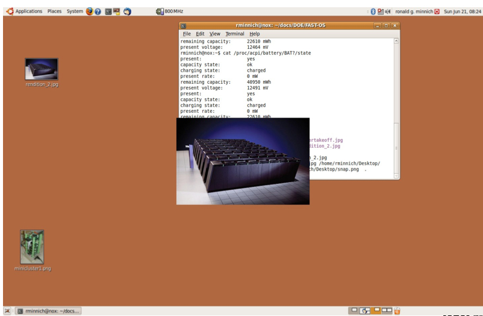Open the Help question-mark launcher
The width and height of the screenshot is (483, 316).
coord(98,11)
